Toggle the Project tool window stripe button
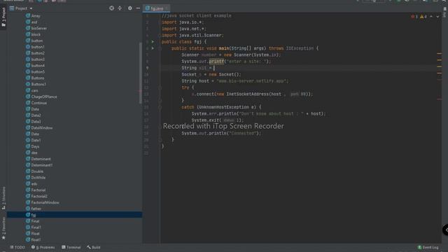The width and height of the screenshot is (448, 252). (3, 17)
